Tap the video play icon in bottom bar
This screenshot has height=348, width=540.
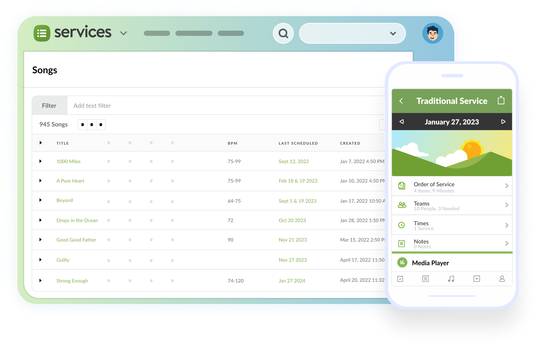pos(476,279)
